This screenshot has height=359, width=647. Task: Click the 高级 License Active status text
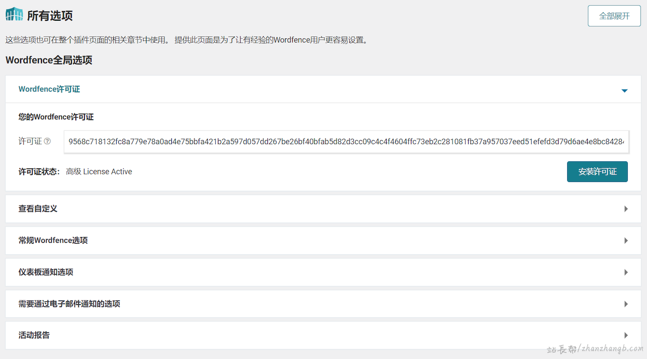pyautogui.click(x=99, y=172)
